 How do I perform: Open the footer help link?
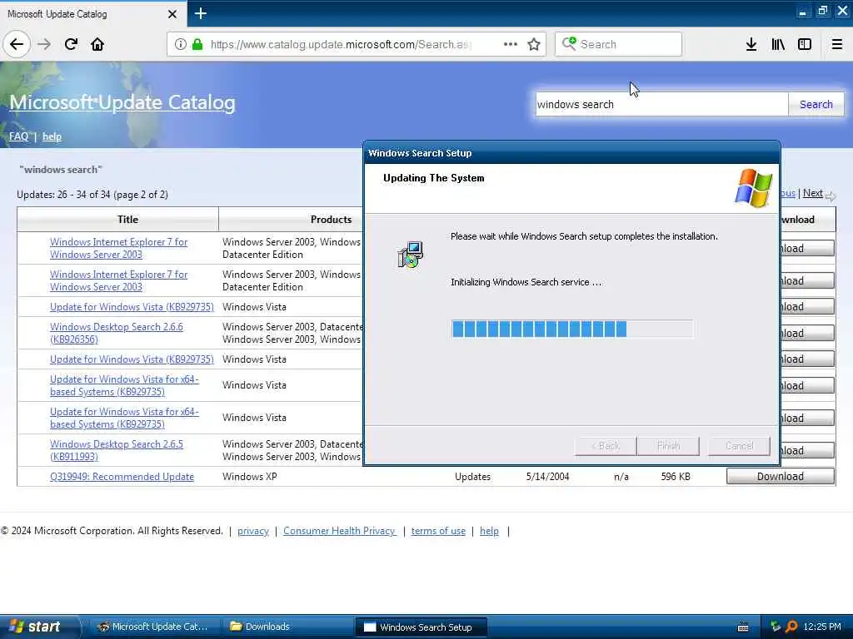[489, 531]
